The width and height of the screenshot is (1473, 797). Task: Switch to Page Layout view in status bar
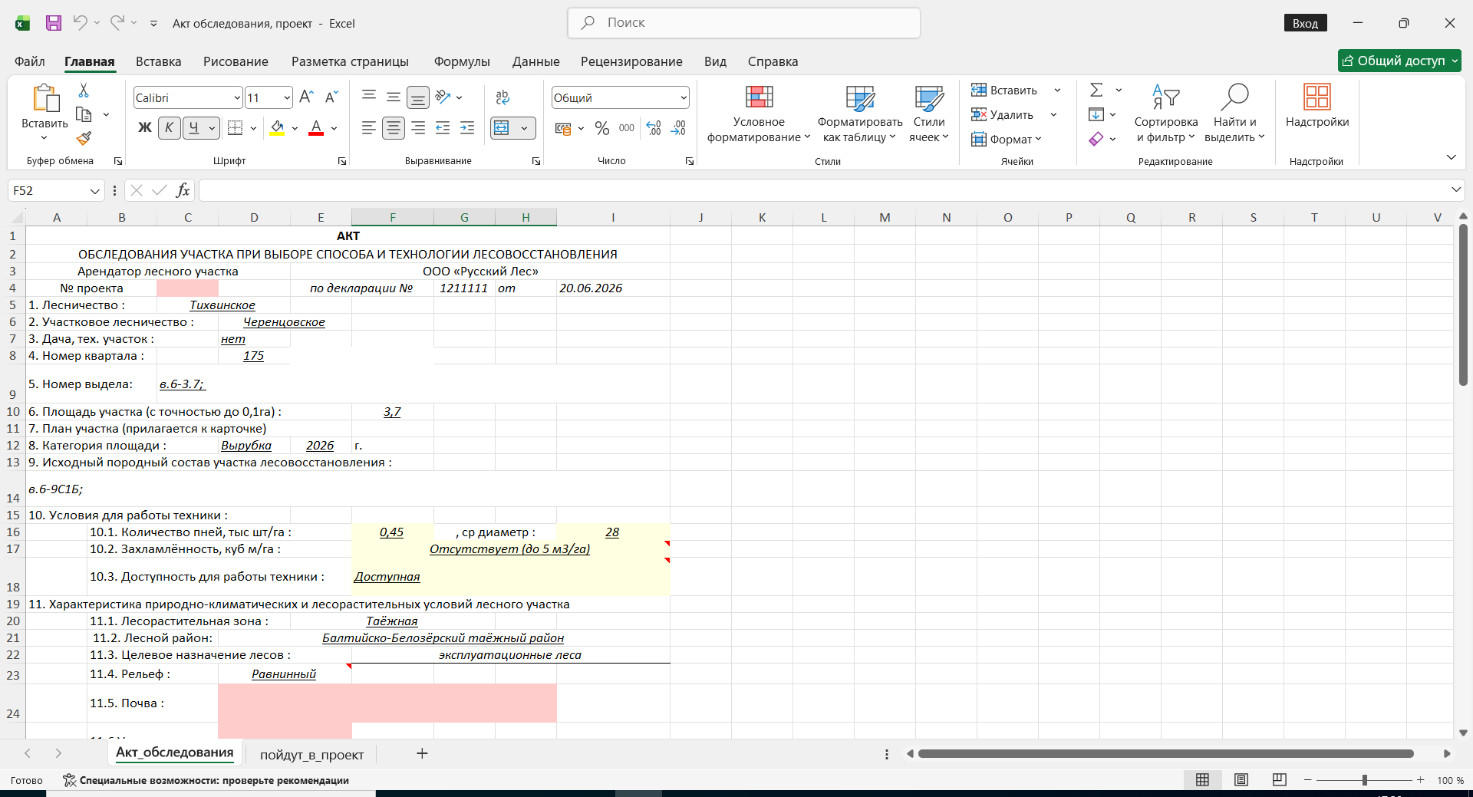coord(1241,779)
